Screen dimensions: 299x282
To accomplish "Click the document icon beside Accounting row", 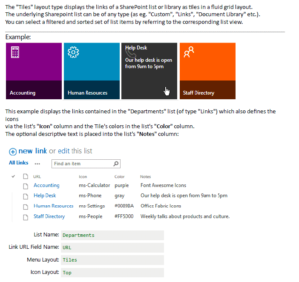I will point(26,185).
